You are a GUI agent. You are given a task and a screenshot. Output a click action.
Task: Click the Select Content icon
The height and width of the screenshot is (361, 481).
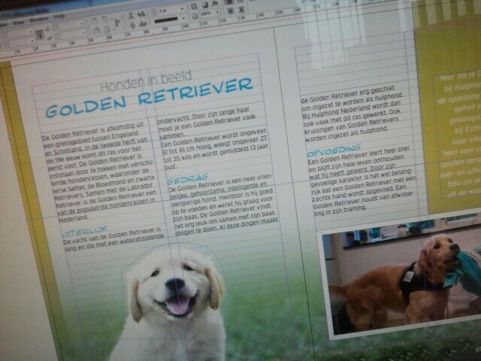(x=132, y=26)
